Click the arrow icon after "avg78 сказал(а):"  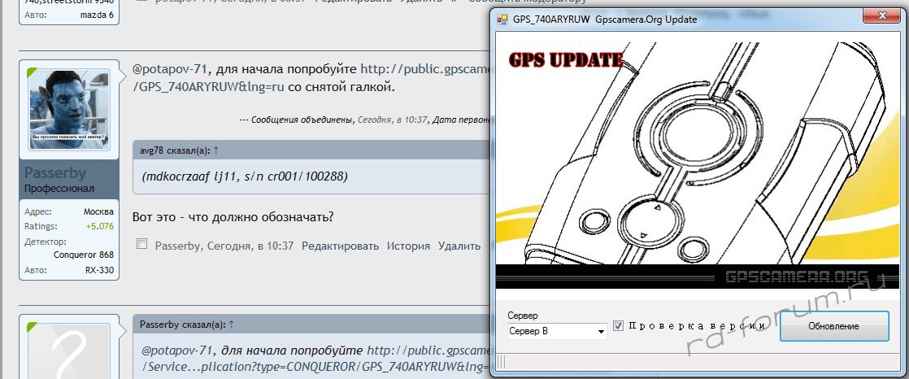click(216, 150)
